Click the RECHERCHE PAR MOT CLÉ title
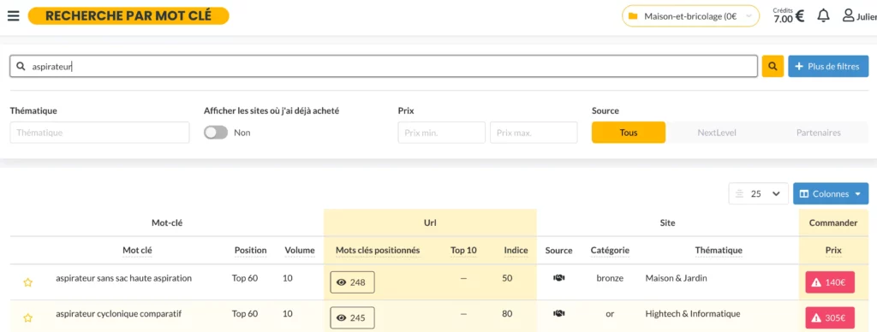 tap(128, 15)
